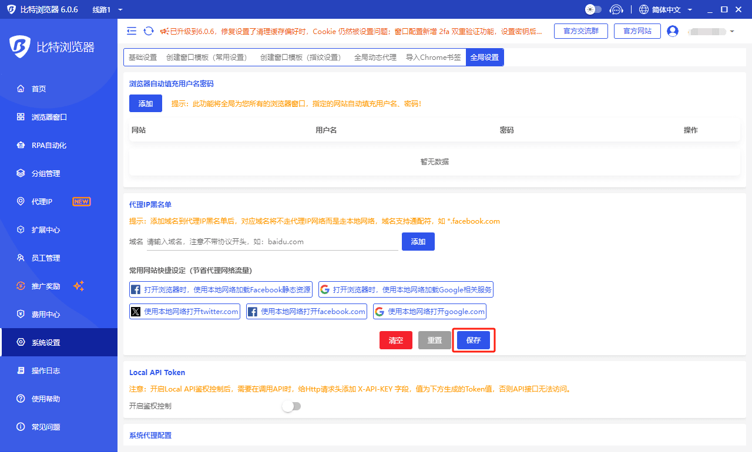Click the layers icon beside 分组管理
Screen dimensions: 752x452
pyautogui.click(x=21, y=173)
